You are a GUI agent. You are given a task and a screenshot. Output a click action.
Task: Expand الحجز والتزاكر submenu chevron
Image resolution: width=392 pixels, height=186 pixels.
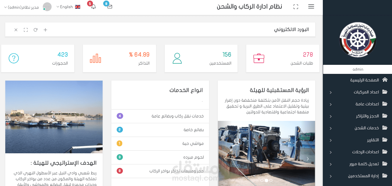pyautogui.click(x=330, y=116)
